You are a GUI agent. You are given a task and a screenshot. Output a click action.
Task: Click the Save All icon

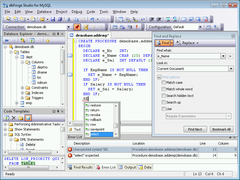pos(60,19)
